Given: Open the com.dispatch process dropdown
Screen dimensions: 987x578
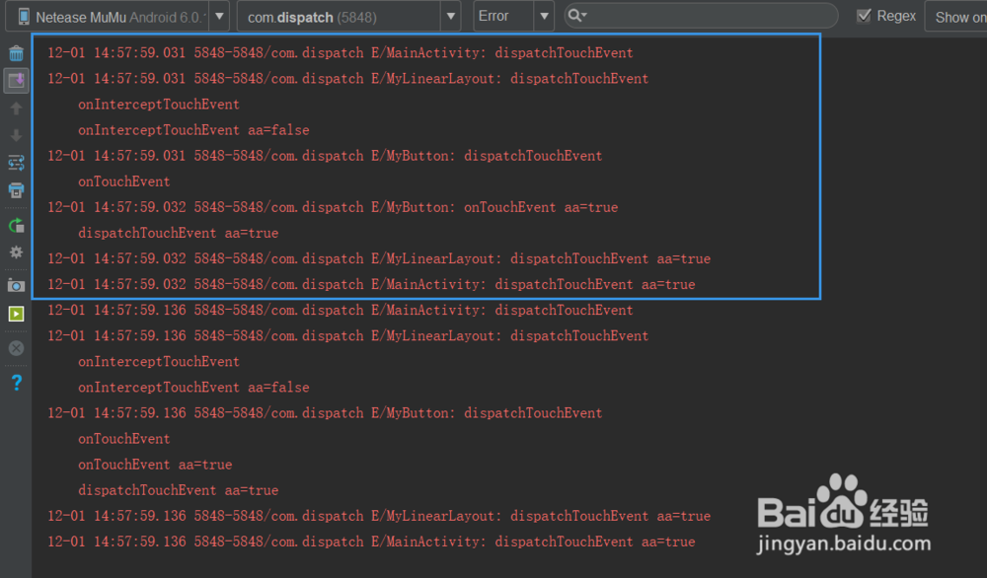Looking at the screenshot, I should tap(348, 17).
